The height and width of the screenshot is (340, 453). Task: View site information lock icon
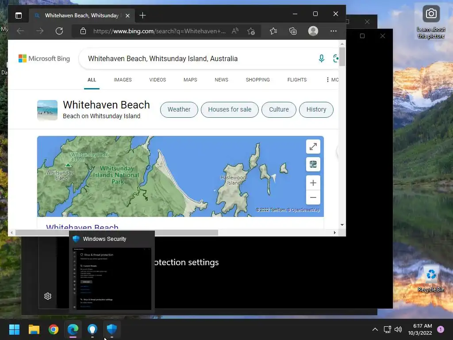click(83, 31)
